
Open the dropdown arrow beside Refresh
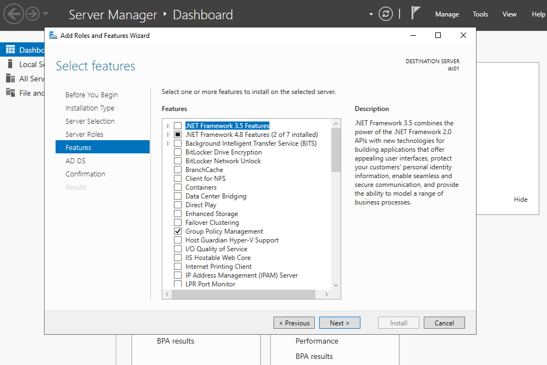[x=371, y=14]
